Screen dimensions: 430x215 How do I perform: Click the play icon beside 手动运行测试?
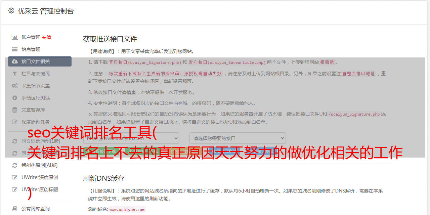pyautogui.click(x=15, y=98)
